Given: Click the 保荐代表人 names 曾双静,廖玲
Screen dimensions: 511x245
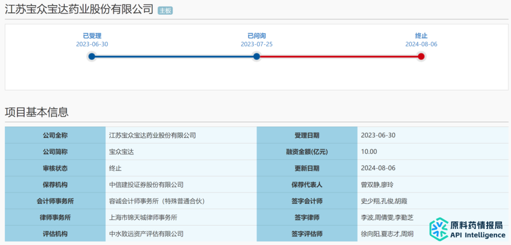Looking at the screenshot, I should [378, 185].
